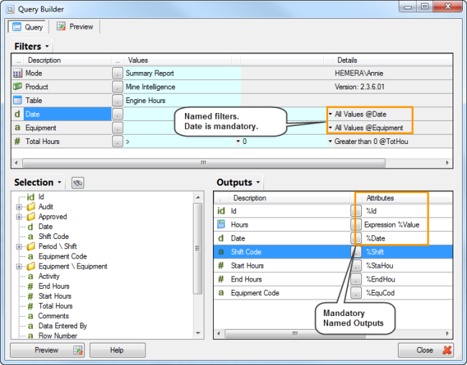This screenshot has width=467, height=365.
Task: Click the '#' icon of Start Hours output
Action: tap(221, 265)
